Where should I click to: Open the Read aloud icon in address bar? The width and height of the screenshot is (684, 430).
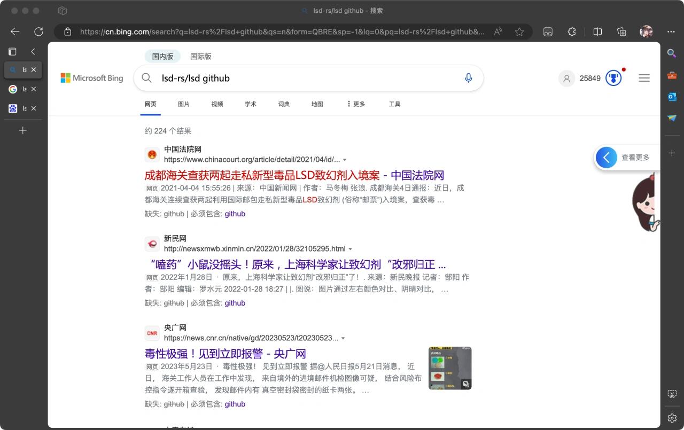coord(498,32)
